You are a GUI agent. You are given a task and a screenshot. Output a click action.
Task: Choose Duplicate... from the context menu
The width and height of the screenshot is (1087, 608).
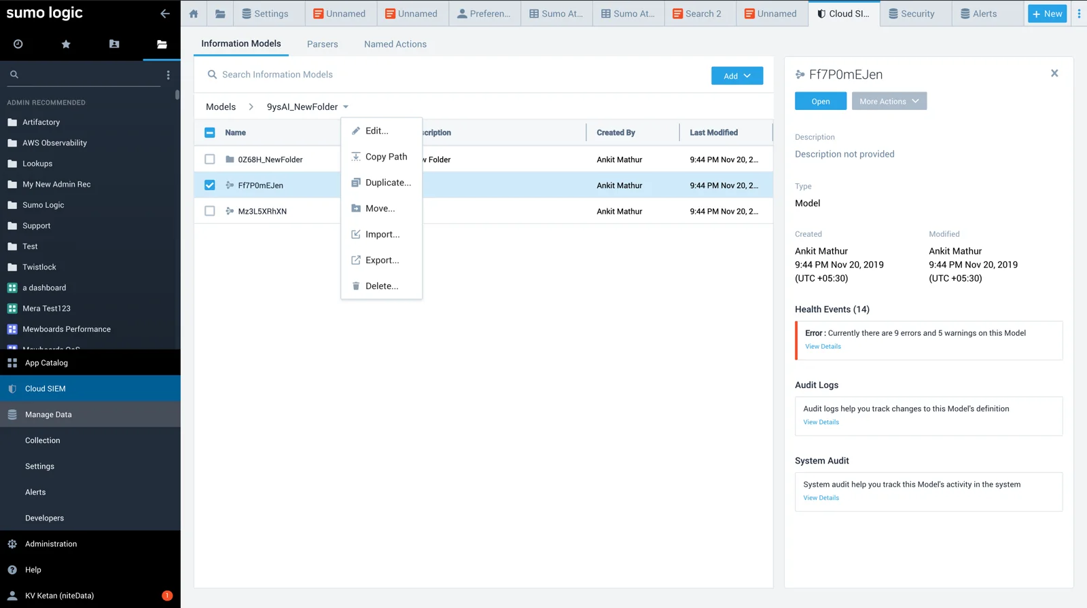(x=381, y=183)
